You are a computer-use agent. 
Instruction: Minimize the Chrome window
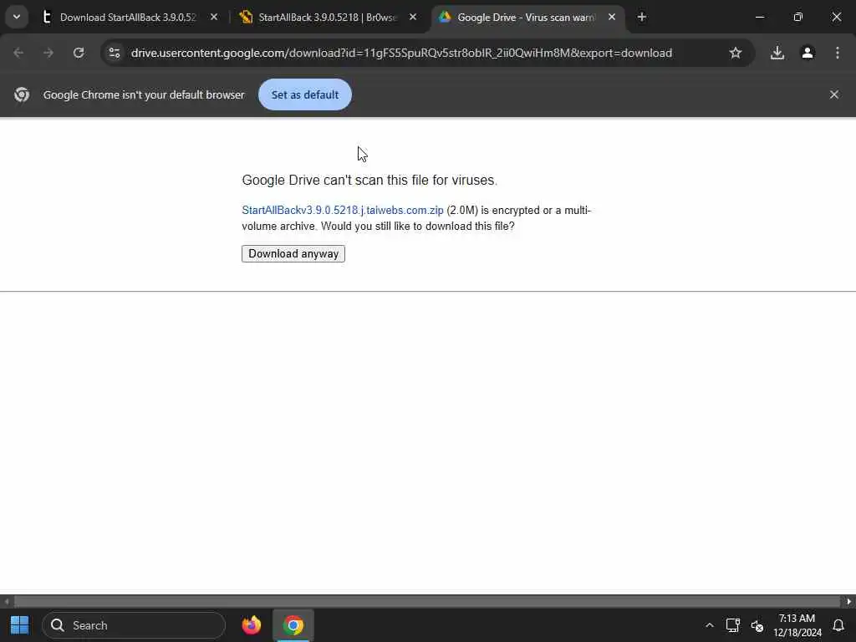pos(759,17)
